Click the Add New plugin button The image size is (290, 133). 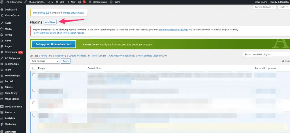tap(50, 22)
